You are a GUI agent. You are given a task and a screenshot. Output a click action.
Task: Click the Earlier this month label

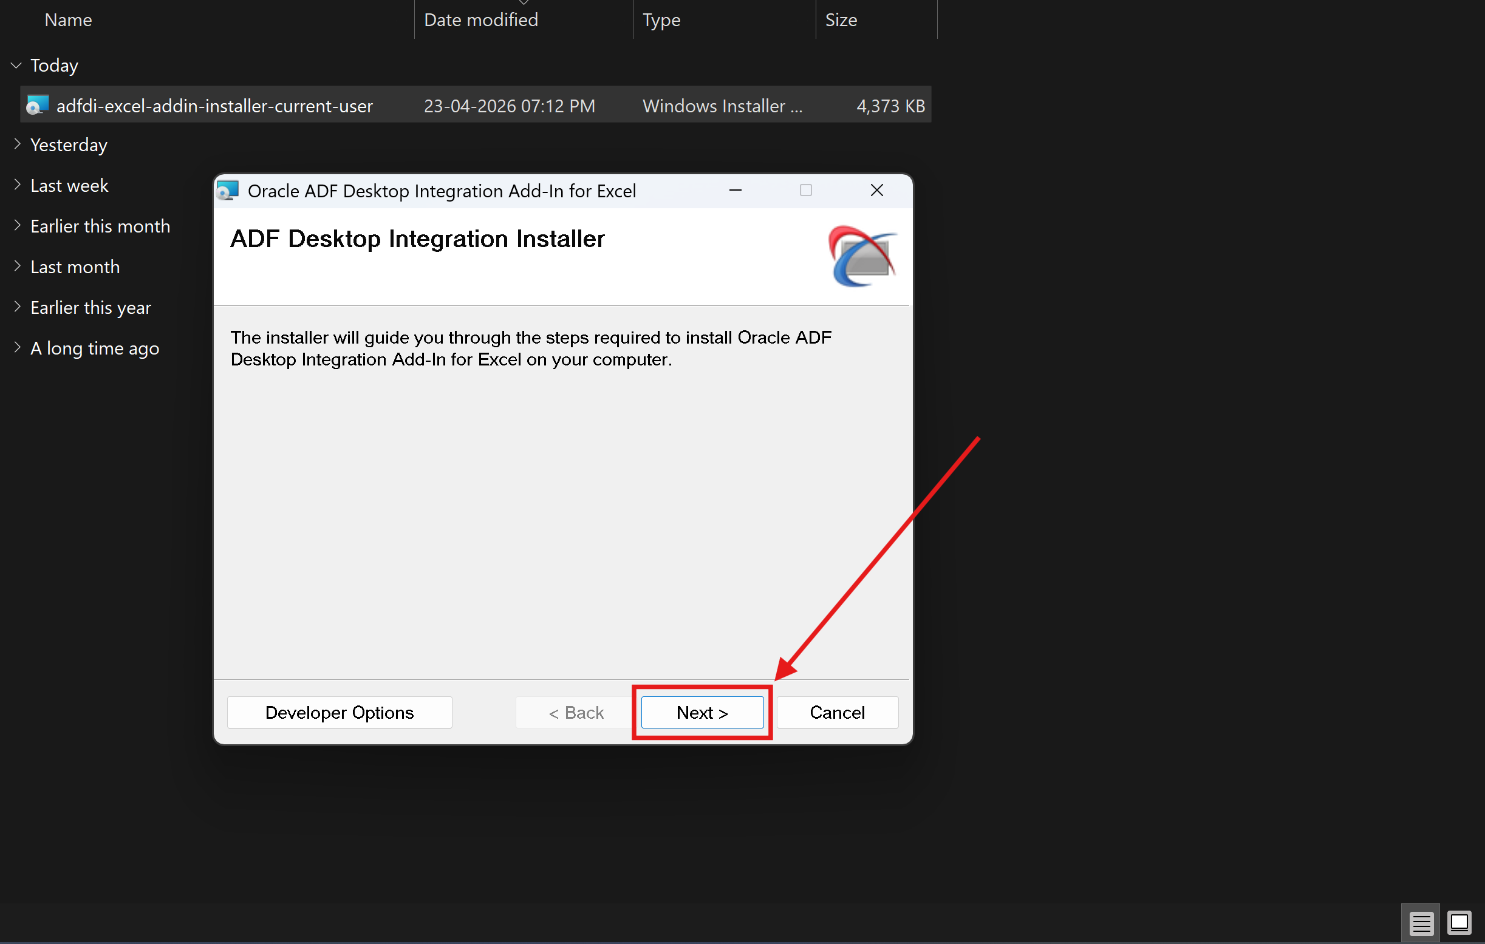[x=100, y=226]
